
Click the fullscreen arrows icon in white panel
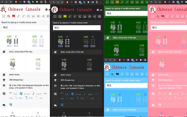pos(28,16)
